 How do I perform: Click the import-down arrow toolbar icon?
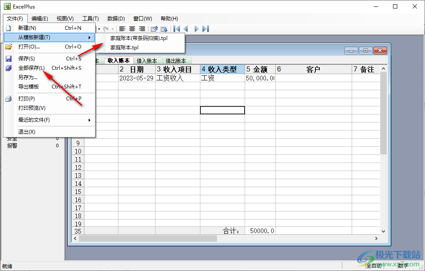click(x=164, y=29)
